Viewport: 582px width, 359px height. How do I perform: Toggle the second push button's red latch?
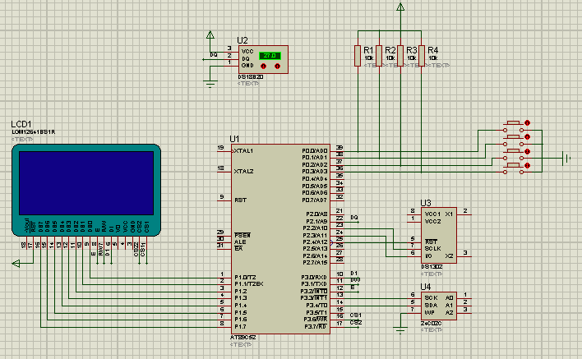click(528, 137)
